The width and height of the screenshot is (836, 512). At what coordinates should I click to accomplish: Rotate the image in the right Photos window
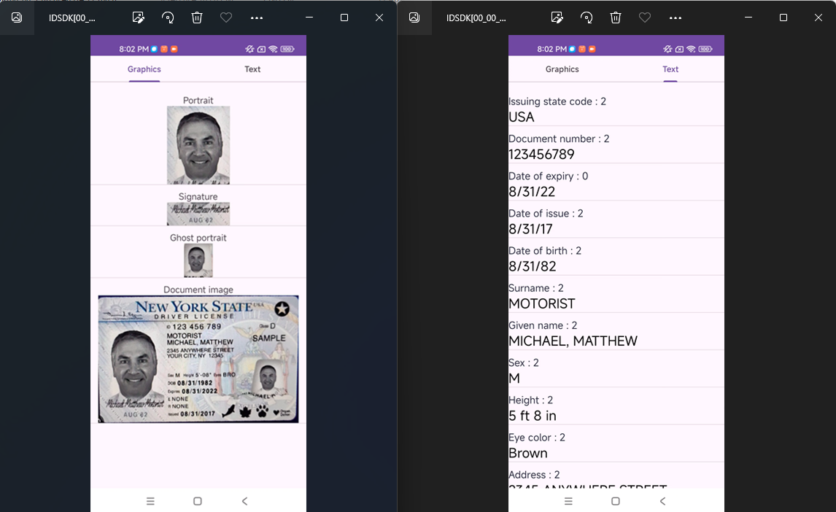tap(586, 18)
